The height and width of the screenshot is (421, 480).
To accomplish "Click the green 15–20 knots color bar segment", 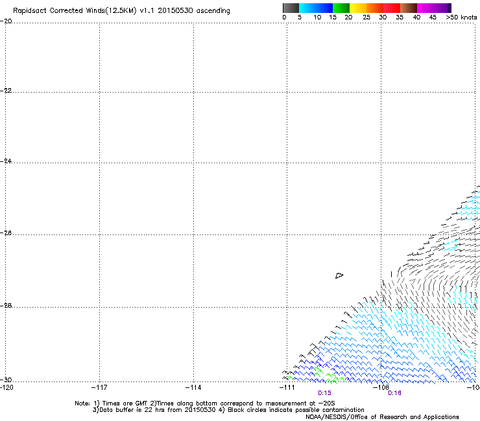I will [x=341, y=8].
